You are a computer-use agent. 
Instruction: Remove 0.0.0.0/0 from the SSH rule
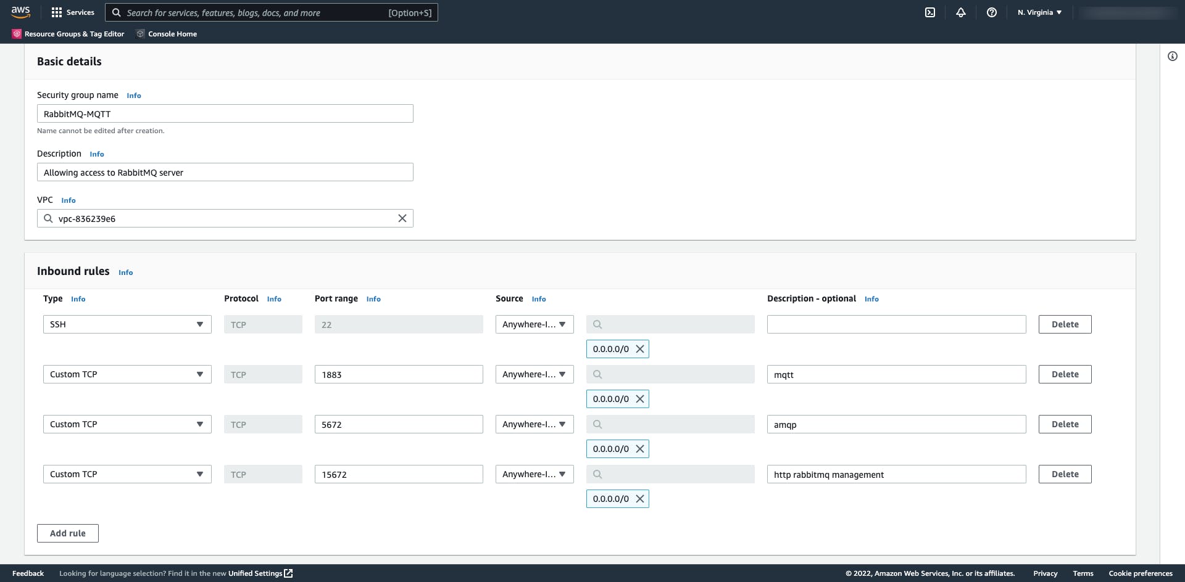click(x=640, y=349)
